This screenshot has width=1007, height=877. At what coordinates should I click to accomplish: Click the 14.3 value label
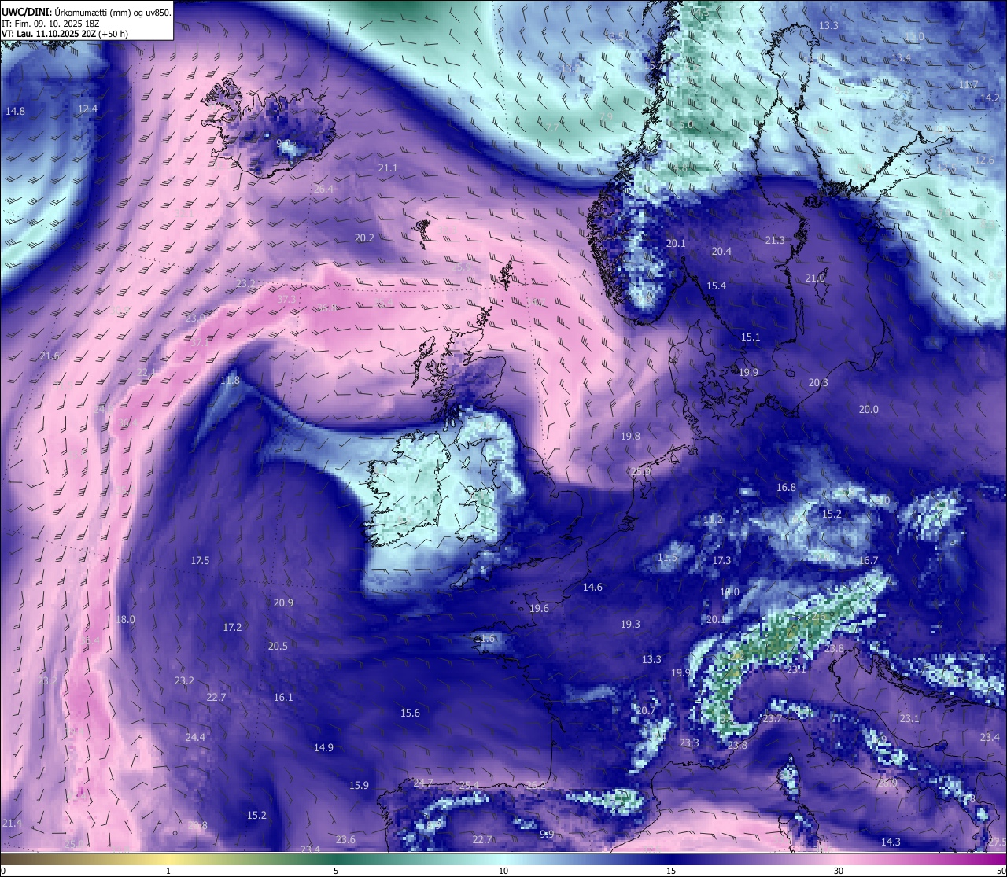pos(891,842)
